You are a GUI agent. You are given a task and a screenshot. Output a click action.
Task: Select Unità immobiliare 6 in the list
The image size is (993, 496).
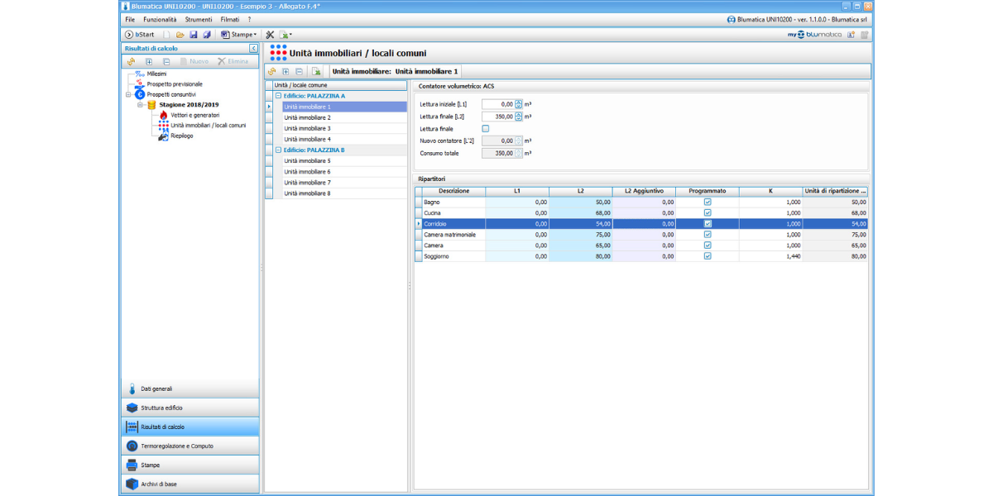[x=307, y=172]
